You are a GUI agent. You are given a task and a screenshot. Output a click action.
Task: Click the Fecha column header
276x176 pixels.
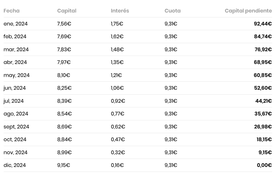click(x=11, y=11)
